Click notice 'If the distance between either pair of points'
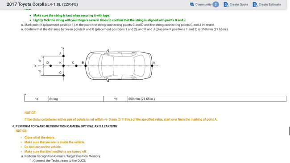Viewport: 290px width, 163px height. (x=121, y=119)
